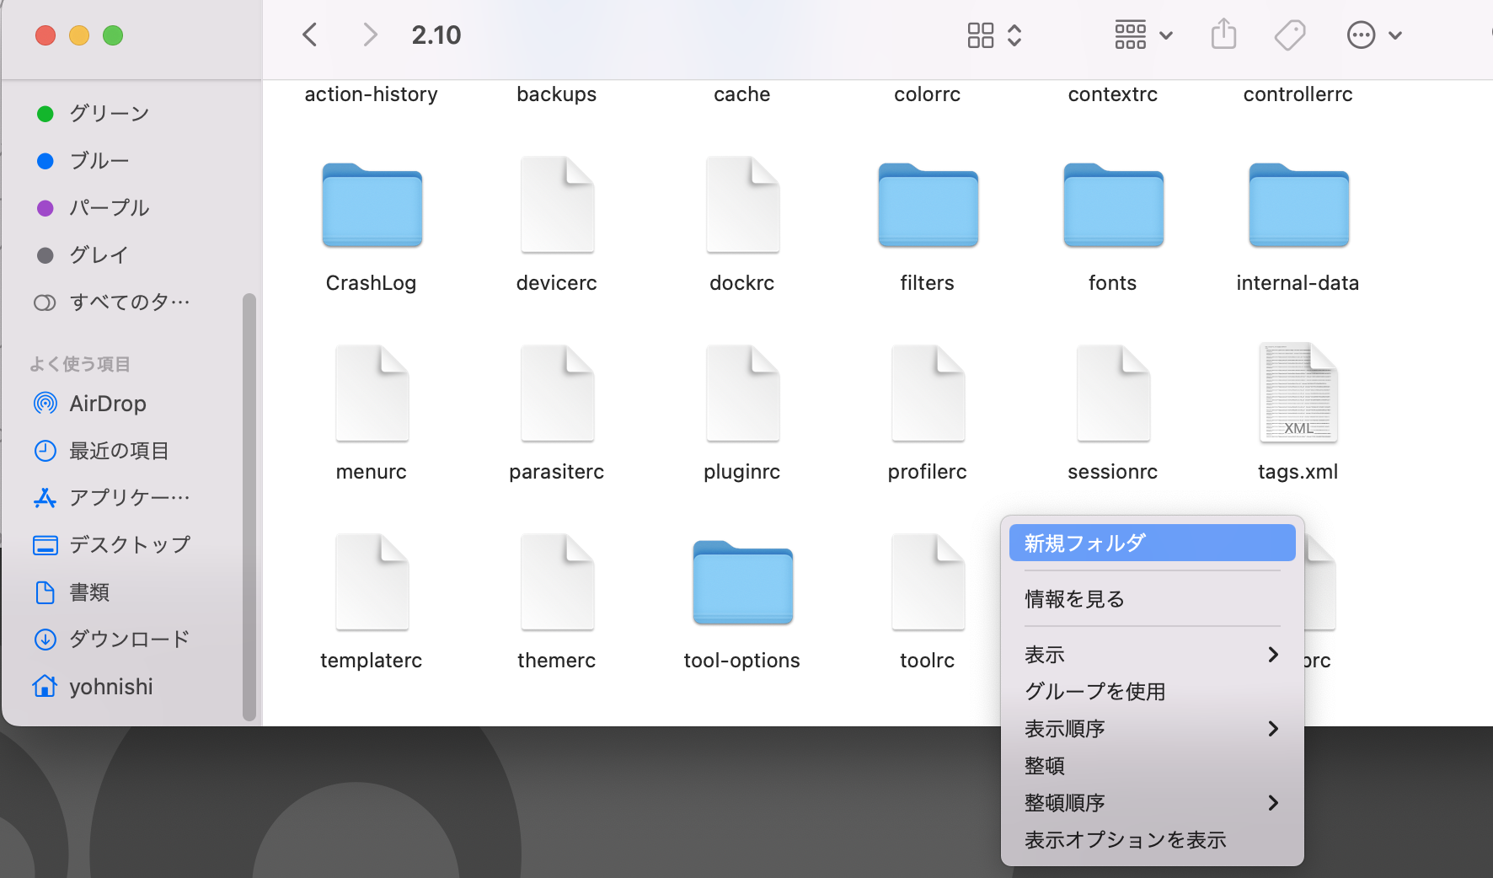Choose 新規フォルダ from the context menu
Image resolution: width=1493 pixels, height=878 pixels.
[x=1152, y=543]
